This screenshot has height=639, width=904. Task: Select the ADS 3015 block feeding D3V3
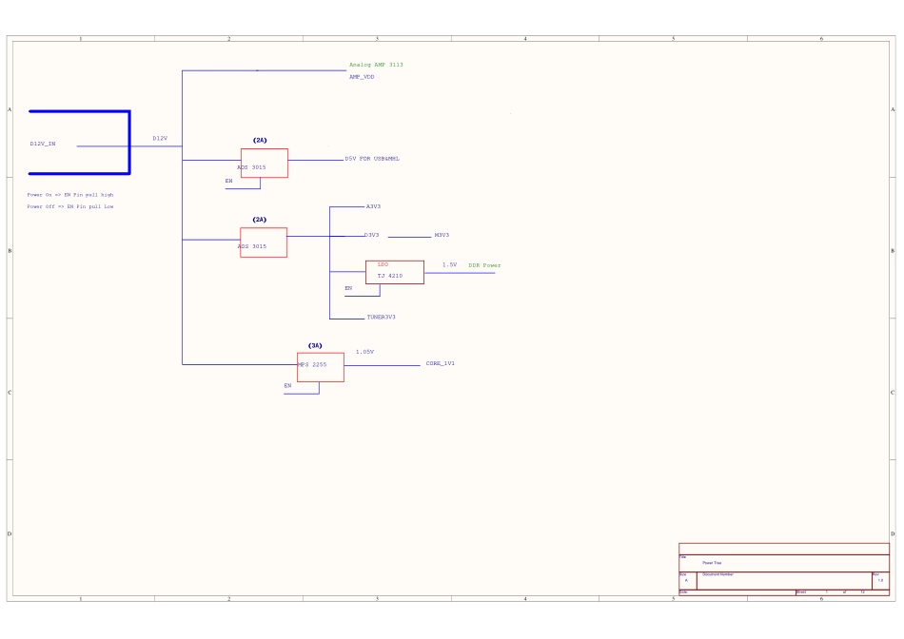(x=263, y=242)
